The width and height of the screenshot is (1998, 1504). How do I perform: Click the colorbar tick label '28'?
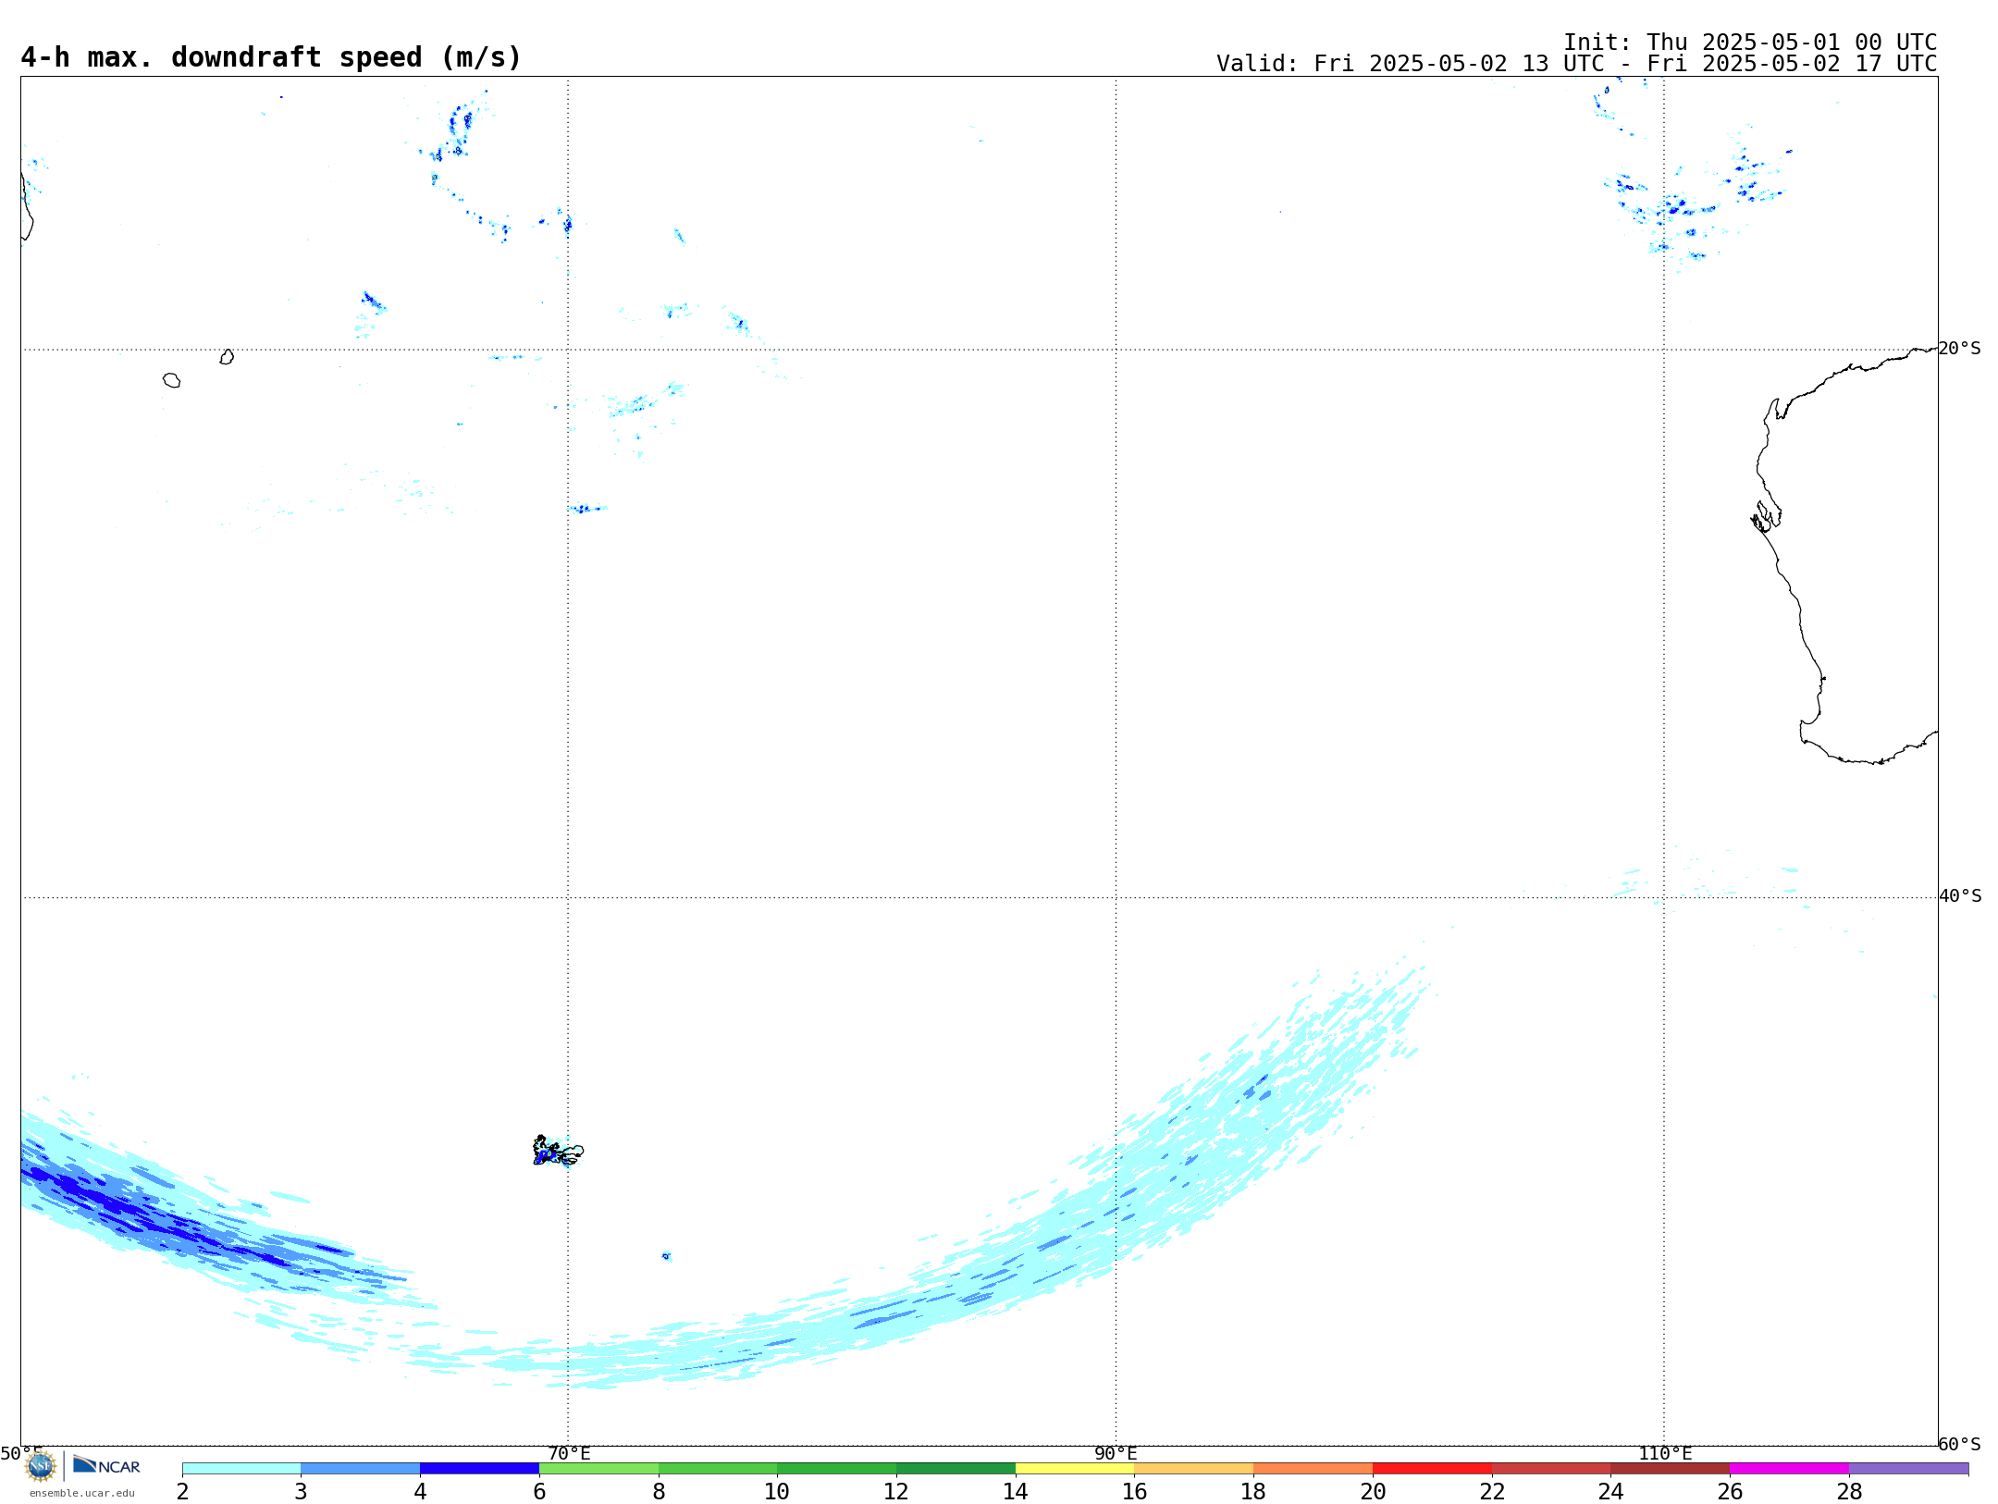1849,1491
